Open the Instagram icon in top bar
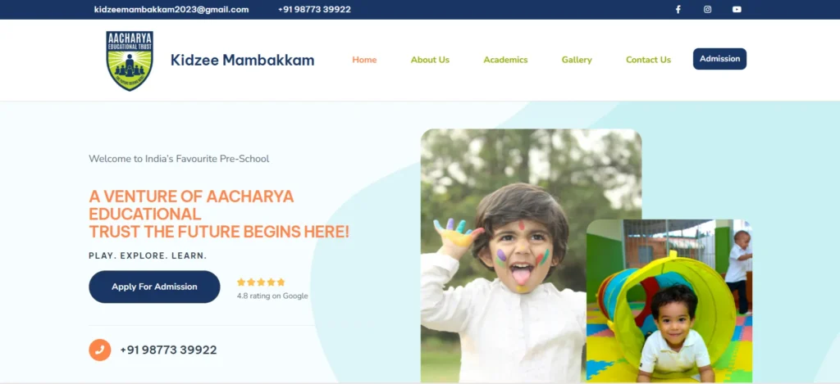This screenshot has height=384, width=840. tap(707, 9)
